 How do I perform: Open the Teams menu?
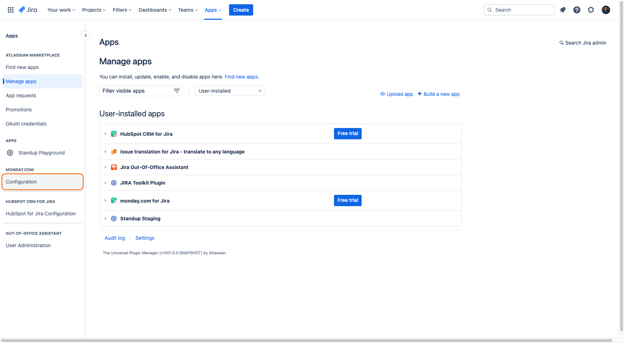pos(188,10)
